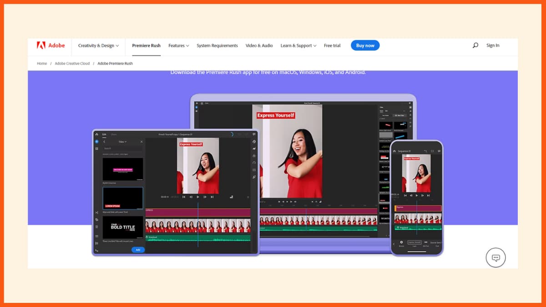The width and height of the screenshot is (546, 307).
Task: Expand the Creativity & Design menu
Action: pyautogui.click(x=98, y=45)
